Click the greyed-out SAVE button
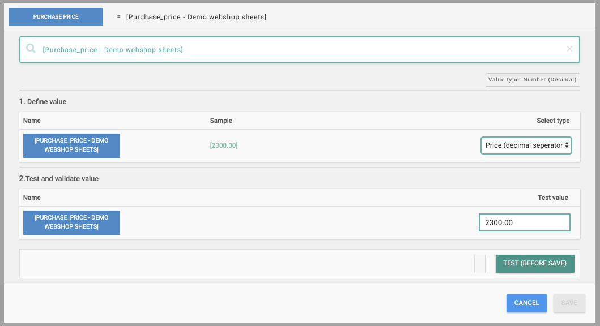 (x=569, y=303)
